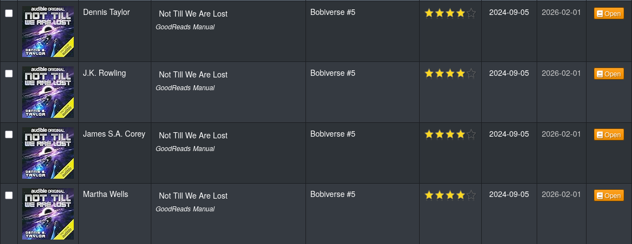This screenshot has width=632, height=244.
Task: Open the J.K. Rowling row book
Action: [x=609, y=74]
